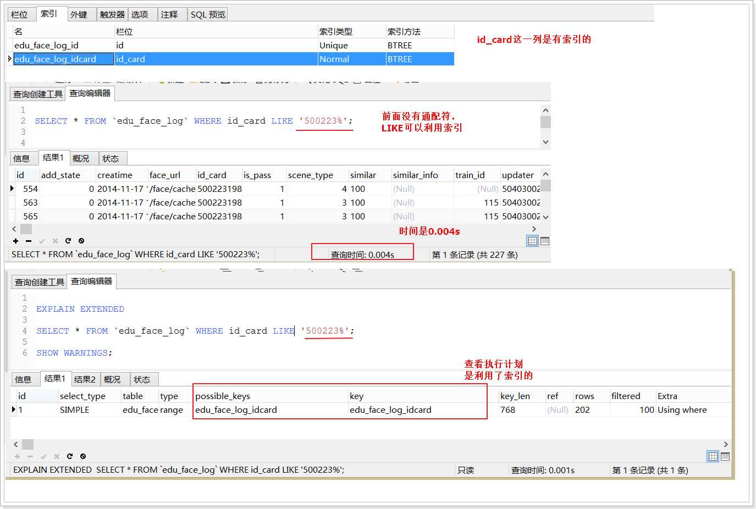Delete record minus icon in EXPLAIN results toolbar

pyautogui.click(x=30, y=456)
